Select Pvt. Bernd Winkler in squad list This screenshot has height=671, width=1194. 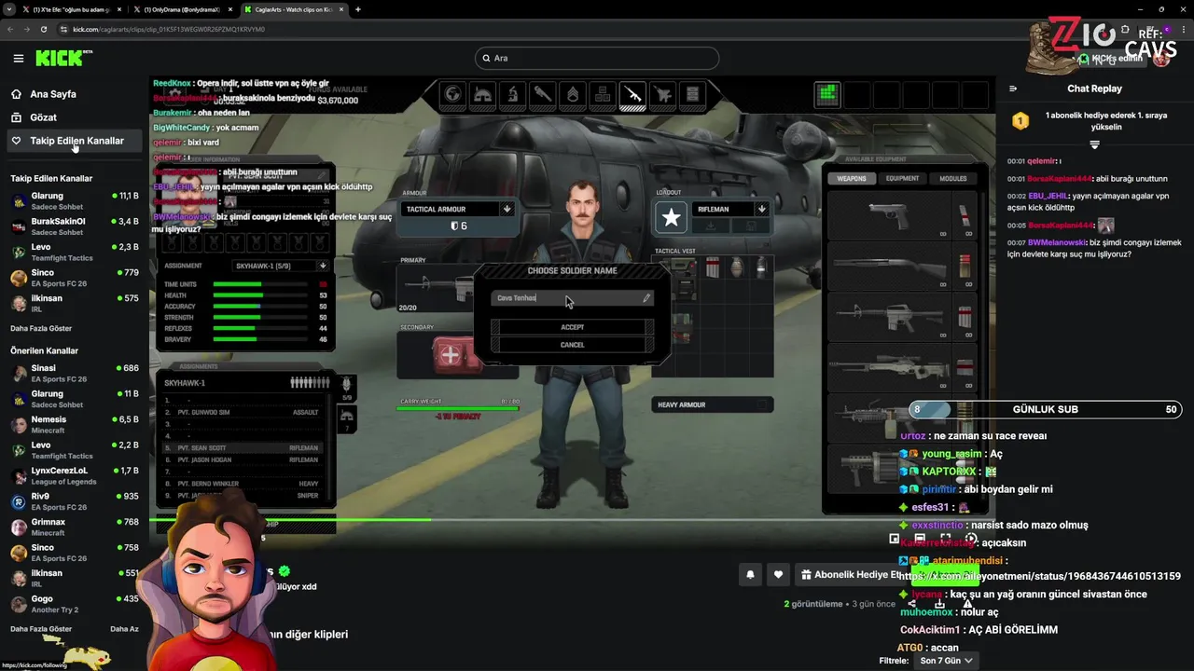(242, 484)
